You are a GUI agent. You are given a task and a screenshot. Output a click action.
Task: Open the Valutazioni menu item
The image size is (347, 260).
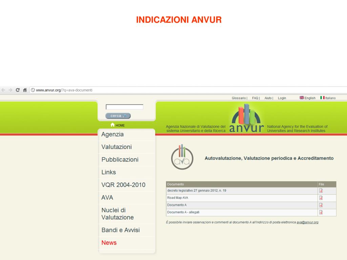coord(117,147)
